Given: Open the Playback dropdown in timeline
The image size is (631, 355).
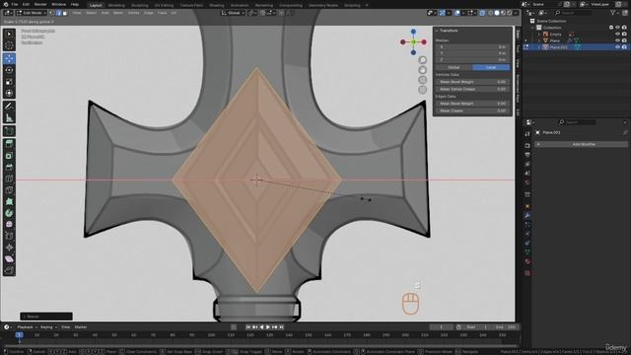Looking at the screenshot, I should click(27, 327).
